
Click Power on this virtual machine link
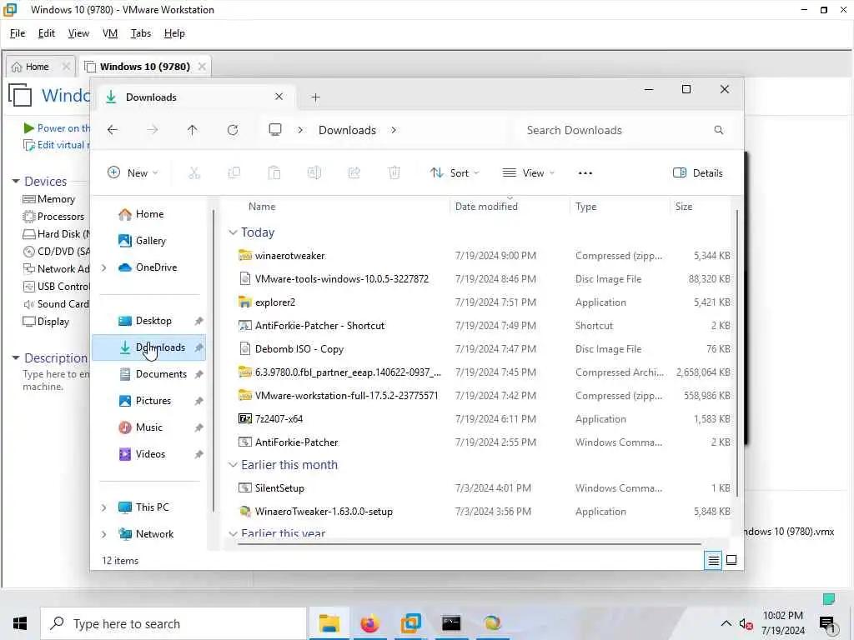pos(58,127)
